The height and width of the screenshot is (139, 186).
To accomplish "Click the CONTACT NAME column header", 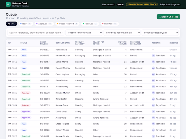I will pos(63,43).
